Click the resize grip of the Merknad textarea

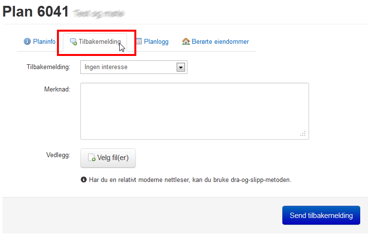(x=303, y=133)
